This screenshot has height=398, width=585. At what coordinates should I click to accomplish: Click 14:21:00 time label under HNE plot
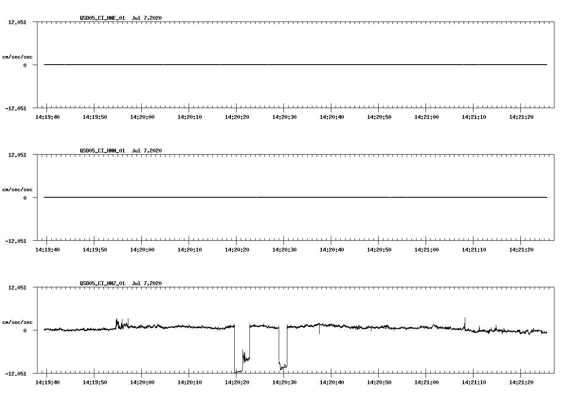pos(426,117)
